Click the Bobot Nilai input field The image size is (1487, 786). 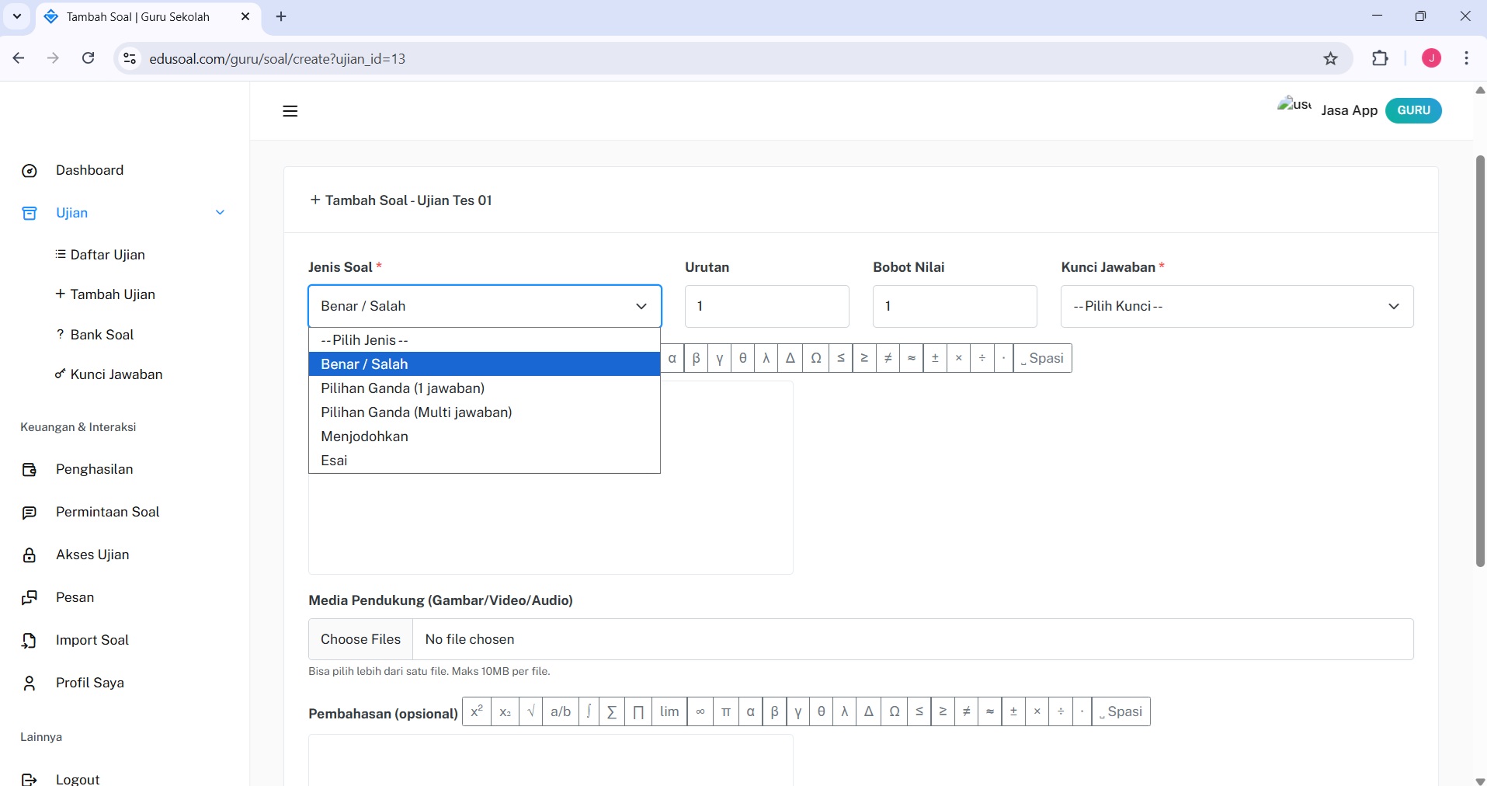click(x=954, y=306)
